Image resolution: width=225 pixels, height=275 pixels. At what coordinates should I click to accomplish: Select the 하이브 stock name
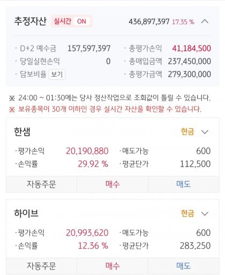tap(26, 213)
